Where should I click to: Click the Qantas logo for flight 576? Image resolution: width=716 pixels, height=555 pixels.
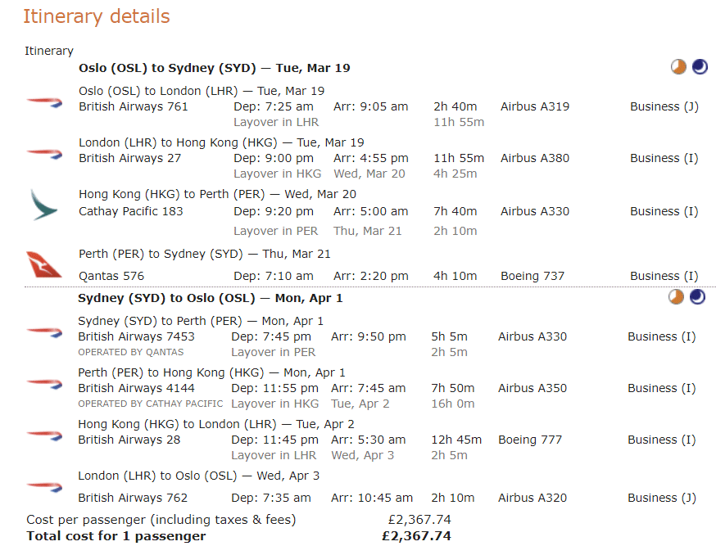43,265
